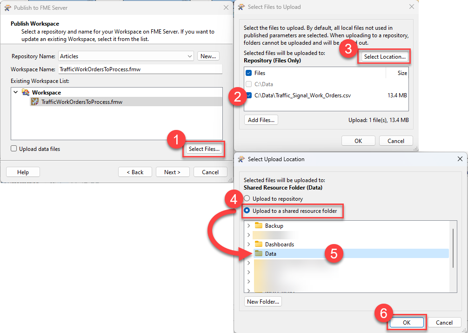468x333 pixels.
Task: Click the Dashboards folder icon
Action: (x=259, y=244)
